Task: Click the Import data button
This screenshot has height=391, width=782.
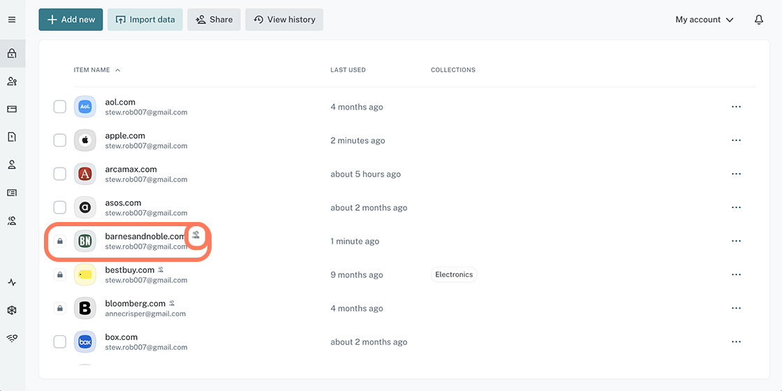Action: 145,20
